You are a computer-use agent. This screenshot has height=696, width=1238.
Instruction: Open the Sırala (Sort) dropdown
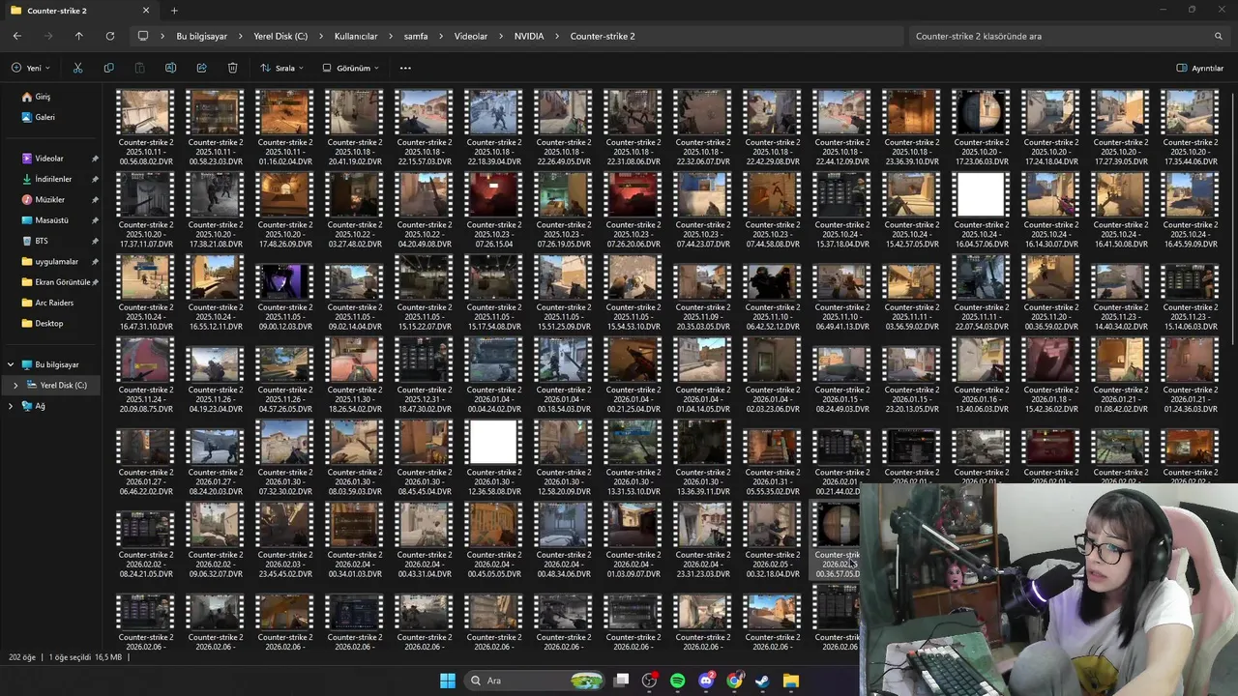click(281, 68)
